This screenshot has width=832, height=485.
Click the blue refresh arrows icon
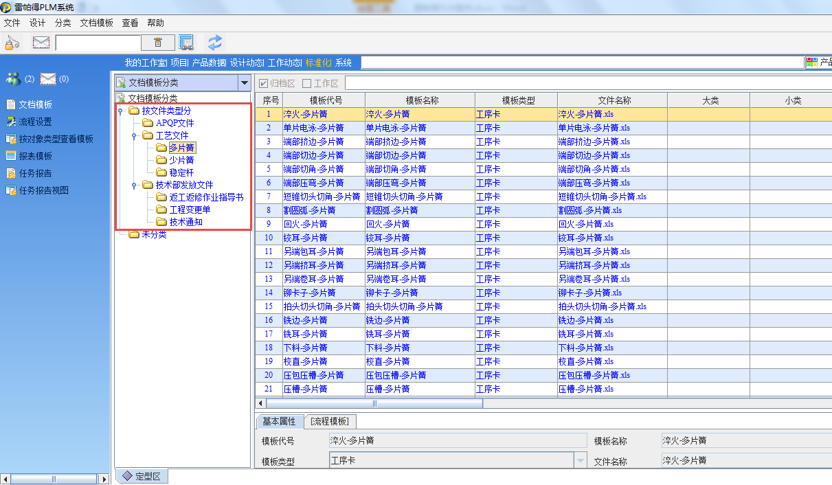pos(215,43)
